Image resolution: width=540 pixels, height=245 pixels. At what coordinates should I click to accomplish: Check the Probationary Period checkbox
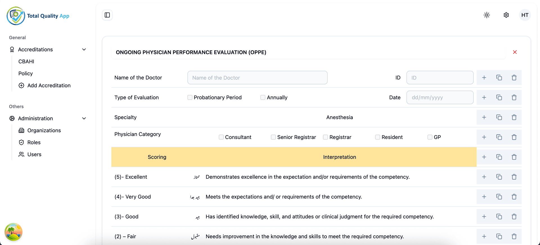coord(190,97)
